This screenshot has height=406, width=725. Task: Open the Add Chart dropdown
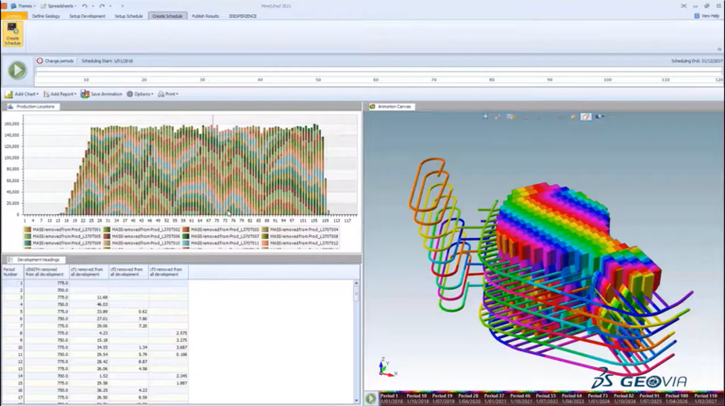(x=22, y=93)
